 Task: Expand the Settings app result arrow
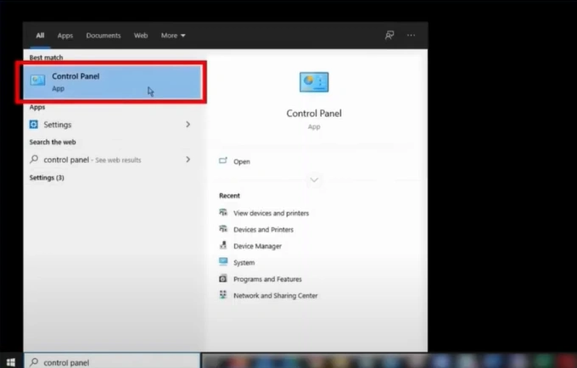point(188,125)
